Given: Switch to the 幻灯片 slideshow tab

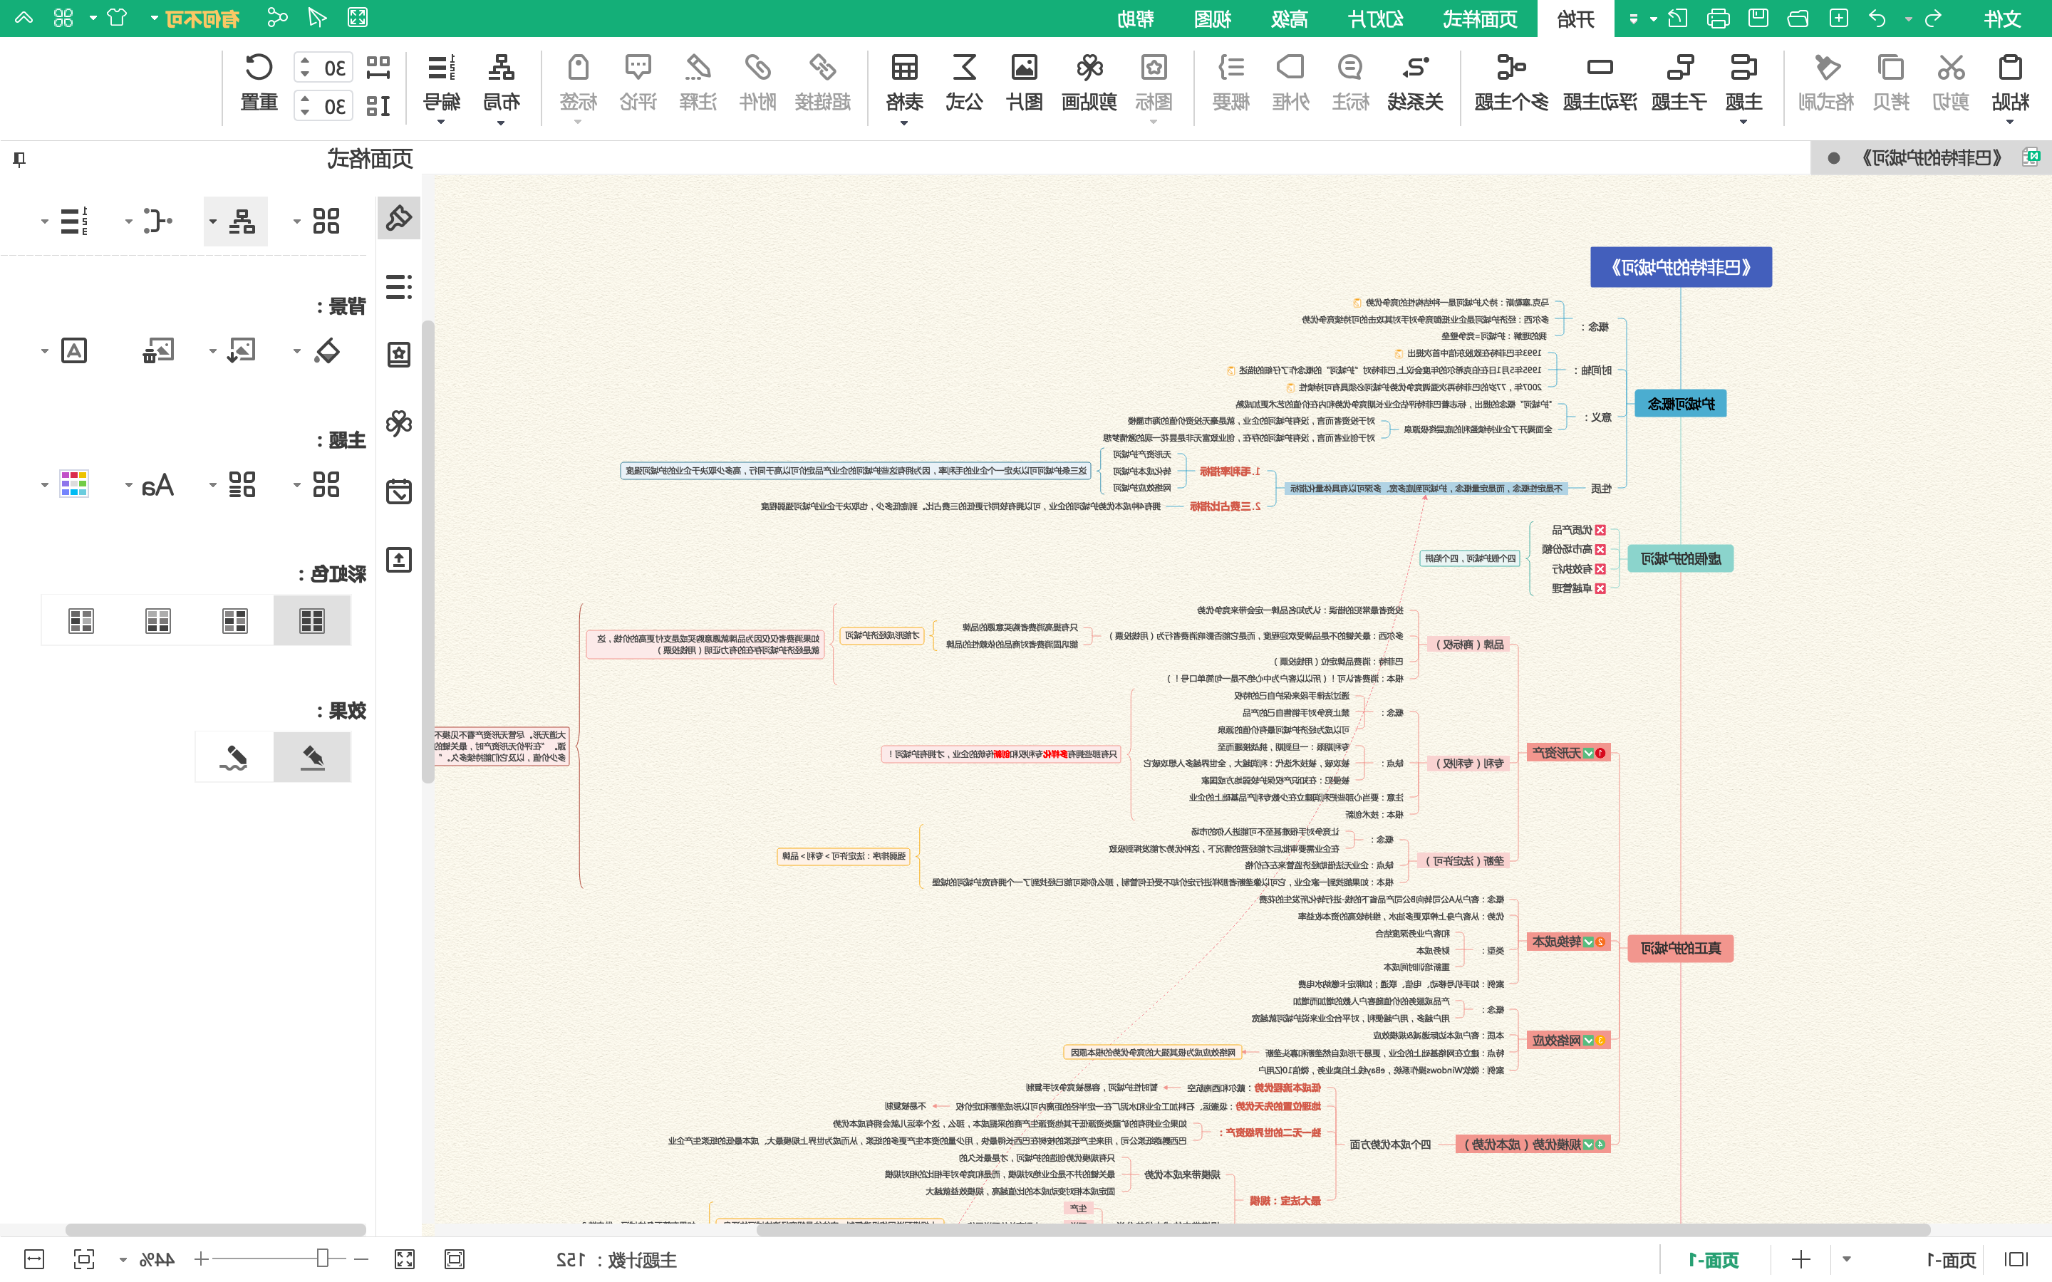Looking at the screenshot, I should [x=1375, y=19].
